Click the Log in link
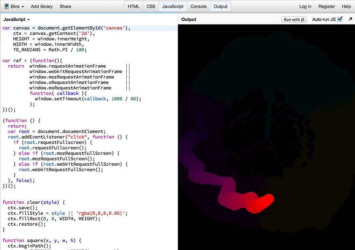 305,6
